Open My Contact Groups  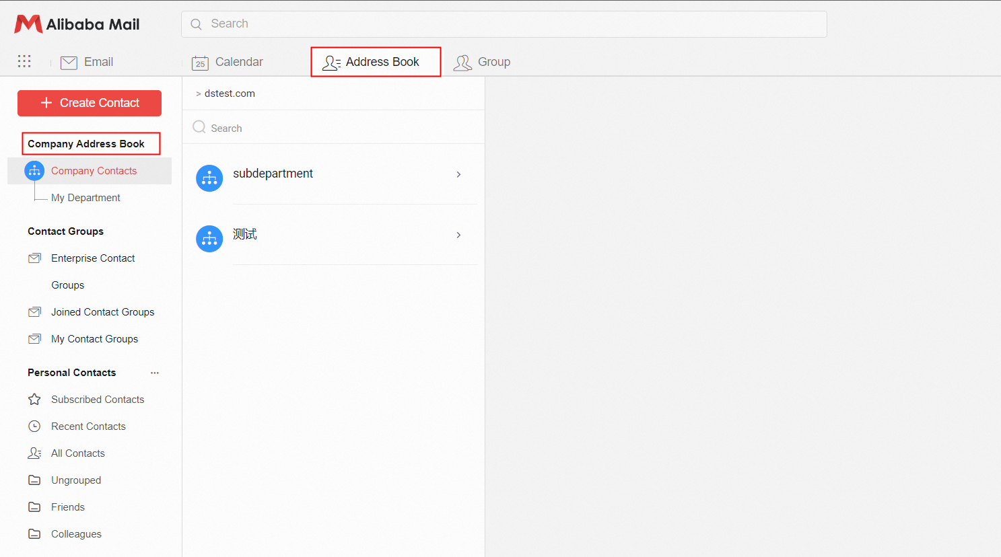pyautogui.click(x=94, y=339)
